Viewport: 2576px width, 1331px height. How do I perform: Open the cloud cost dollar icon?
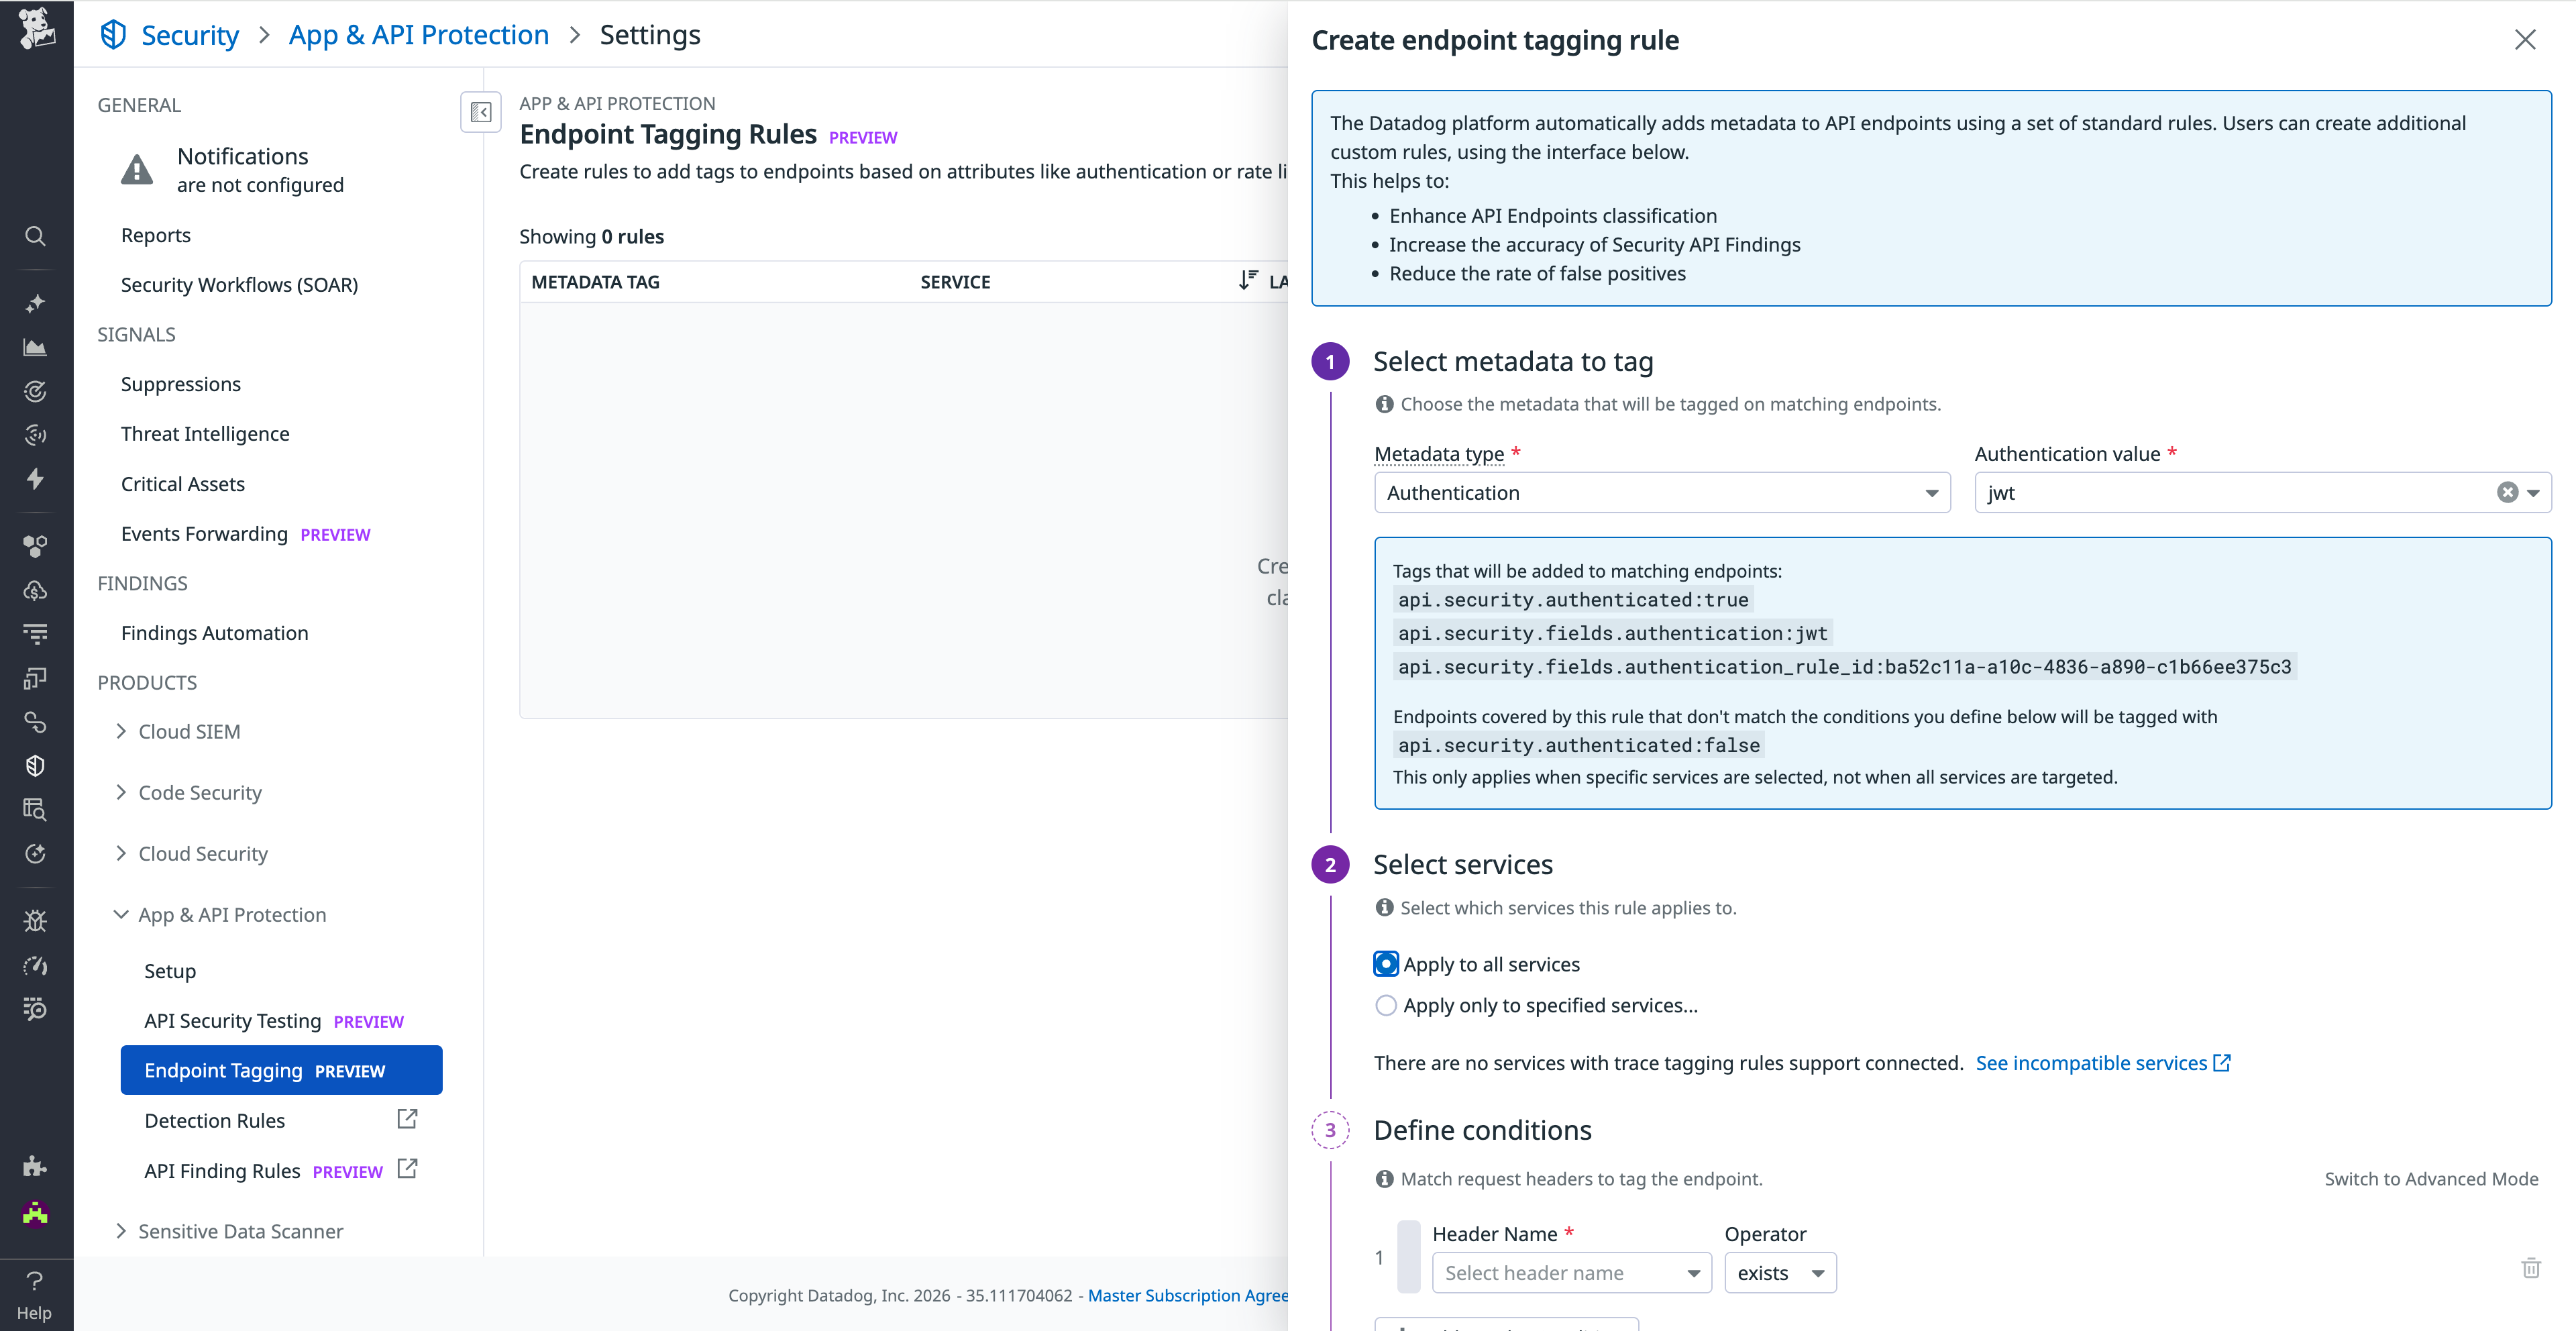[35, 590]
